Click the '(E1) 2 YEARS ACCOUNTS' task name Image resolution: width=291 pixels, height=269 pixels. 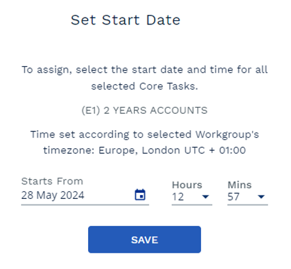coord(144,110)
